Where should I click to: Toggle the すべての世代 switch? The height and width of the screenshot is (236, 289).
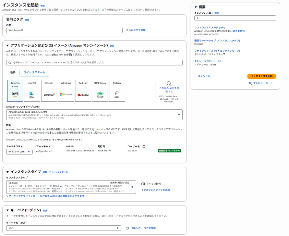pyautogui.click(x=143, y=184)
